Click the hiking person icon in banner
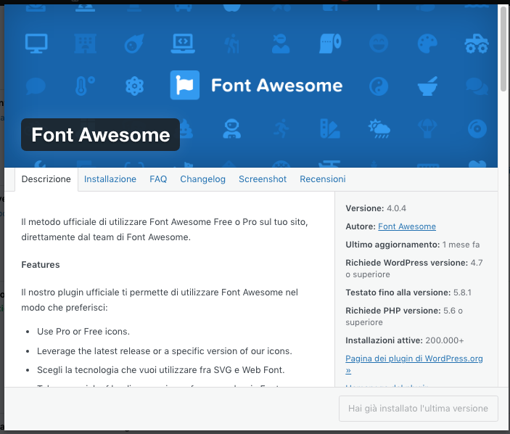This screenshot has width=510, height=434. [x=231, y=44]
